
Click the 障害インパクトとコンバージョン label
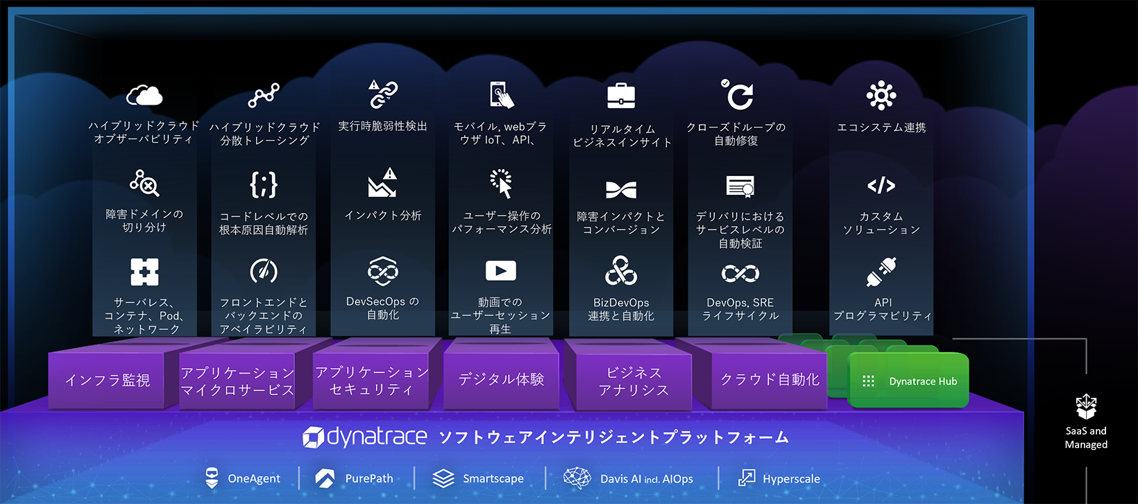point(621,223)
